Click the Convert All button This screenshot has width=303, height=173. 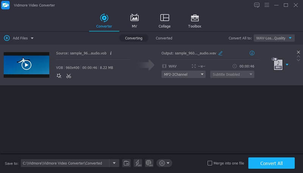[271, 163]
